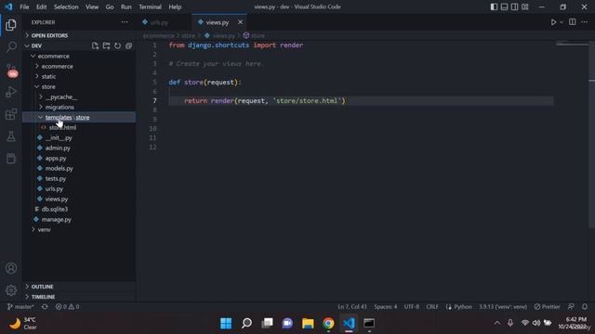Open db.sqlite3 in the explorer
The height and width of the screenshot is (334, 595).
(79, 209)
